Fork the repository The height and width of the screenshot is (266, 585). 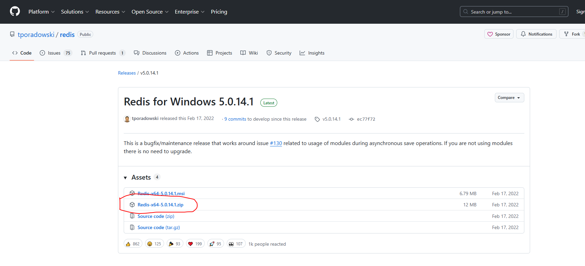[572, 34]
